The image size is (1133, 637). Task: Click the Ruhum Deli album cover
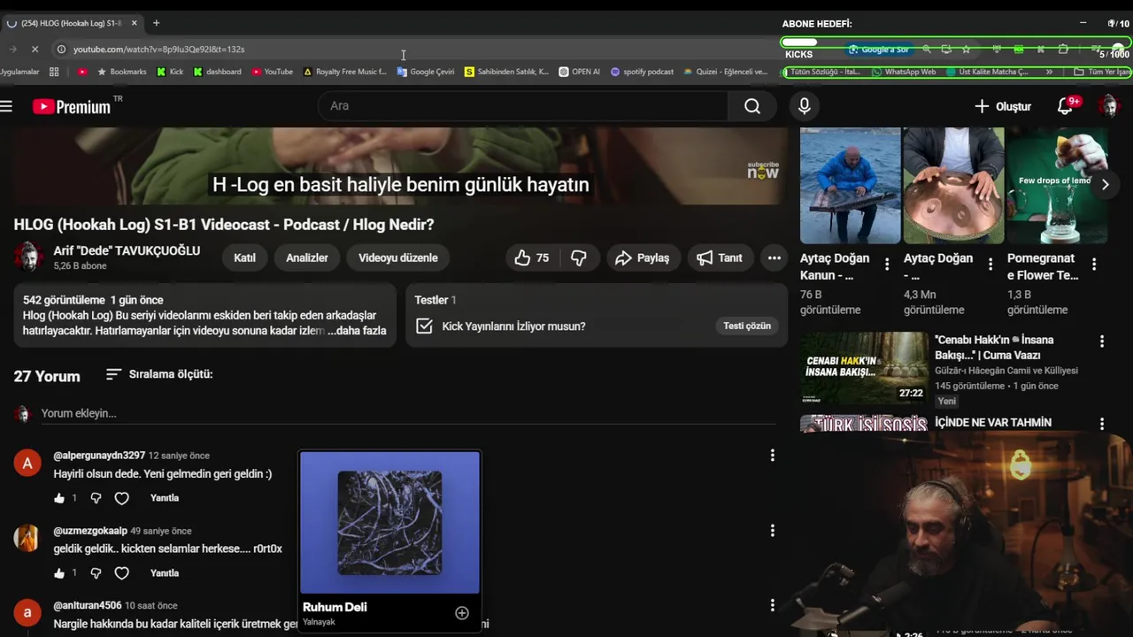[x=389, y=522]
